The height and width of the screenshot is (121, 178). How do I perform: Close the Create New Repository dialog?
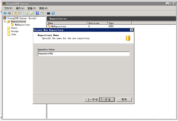pos(131,30)
